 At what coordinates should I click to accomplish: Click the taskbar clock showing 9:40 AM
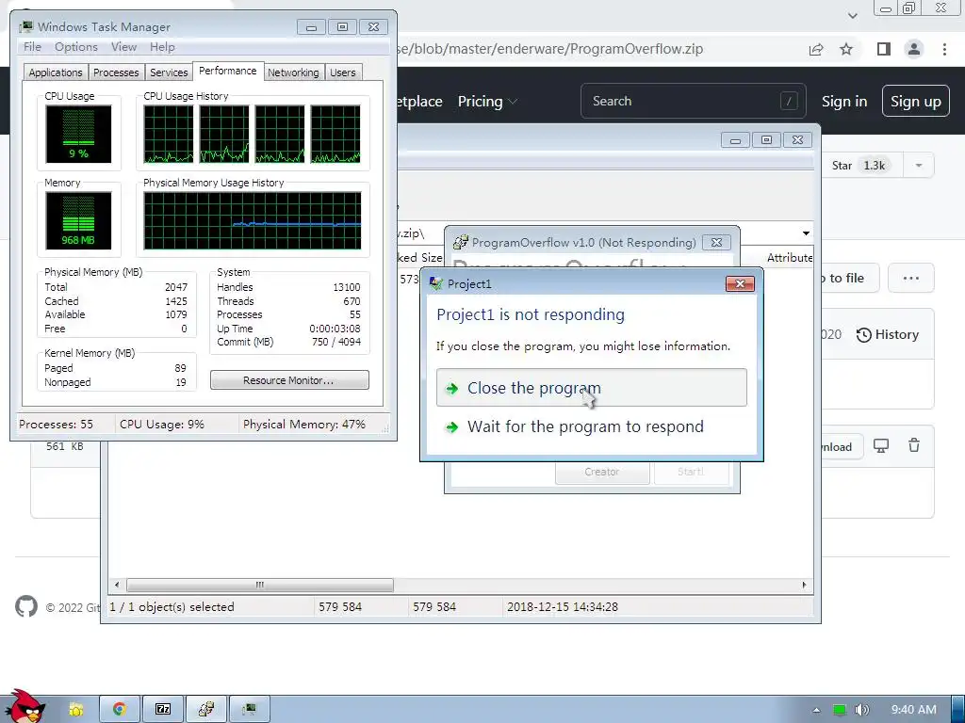click(x=914, y=710)
